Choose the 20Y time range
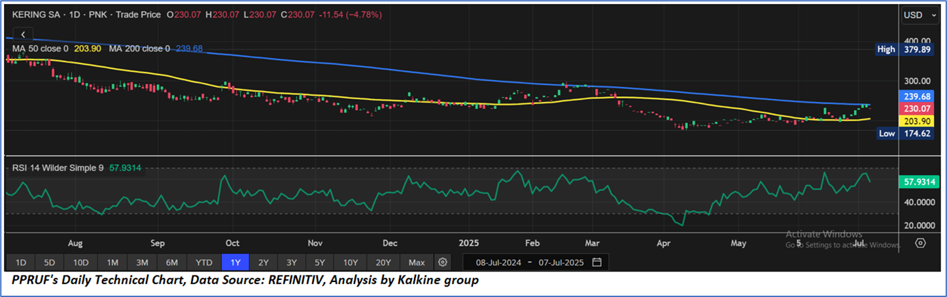This screenshot has width=947, height=297. click(385, 262)
